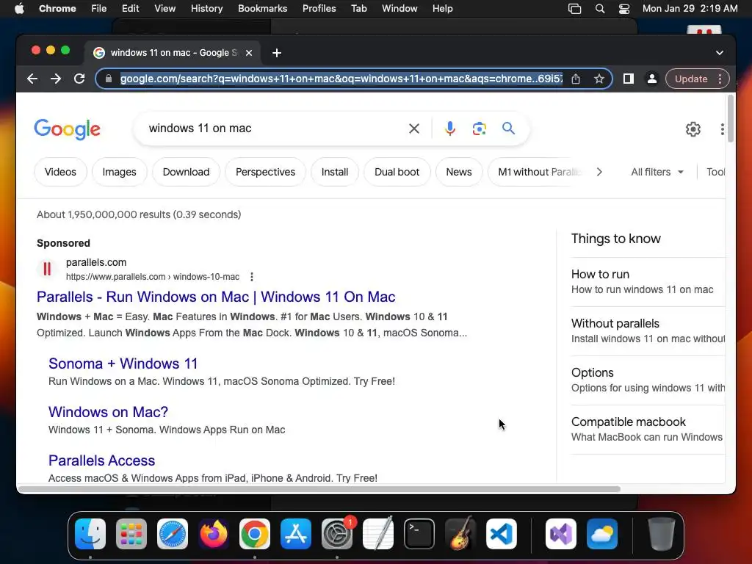Open ad options dots beside parallels.com URL

click(252, 277)
